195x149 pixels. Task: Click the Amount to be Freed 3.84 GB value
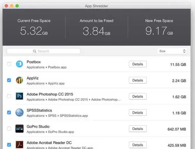click(97, 31)
